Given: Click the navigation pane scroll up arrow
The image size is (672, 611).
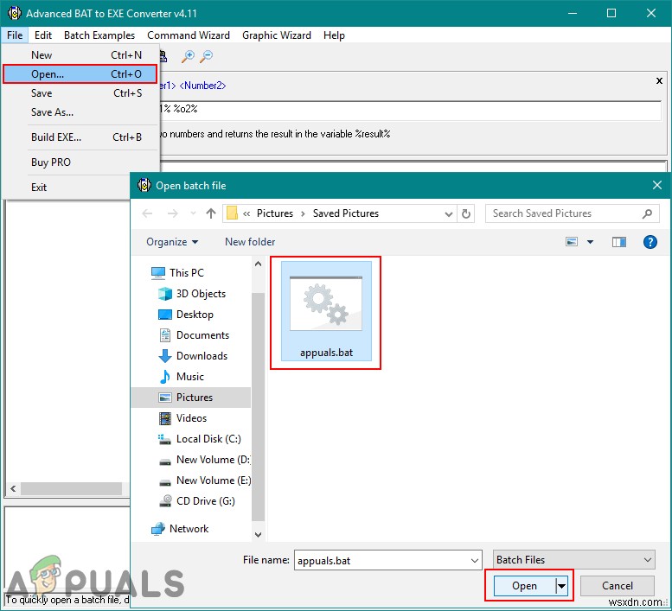Looking at the screenshot, I should (258, 264).
